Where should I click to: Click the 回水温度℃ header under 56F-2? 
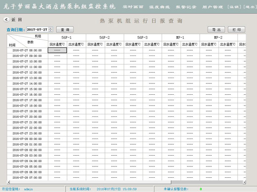click(95, 44)
